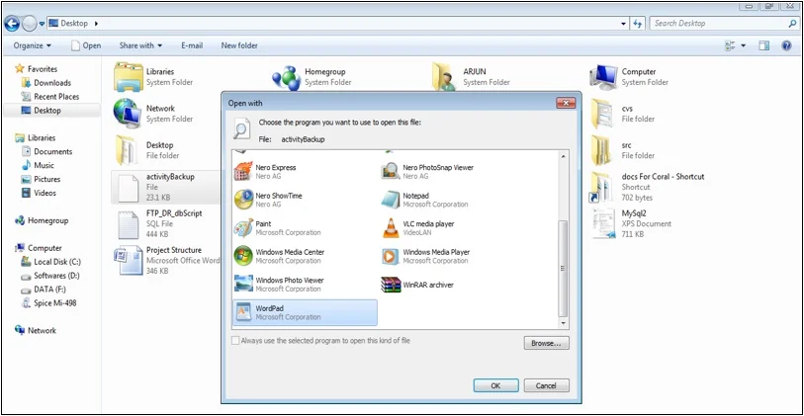Image resolution: width=804 pixels, height=416 pixels.
Task: Click the Favorites header in sidebar
Action: (x=36, y=69)
